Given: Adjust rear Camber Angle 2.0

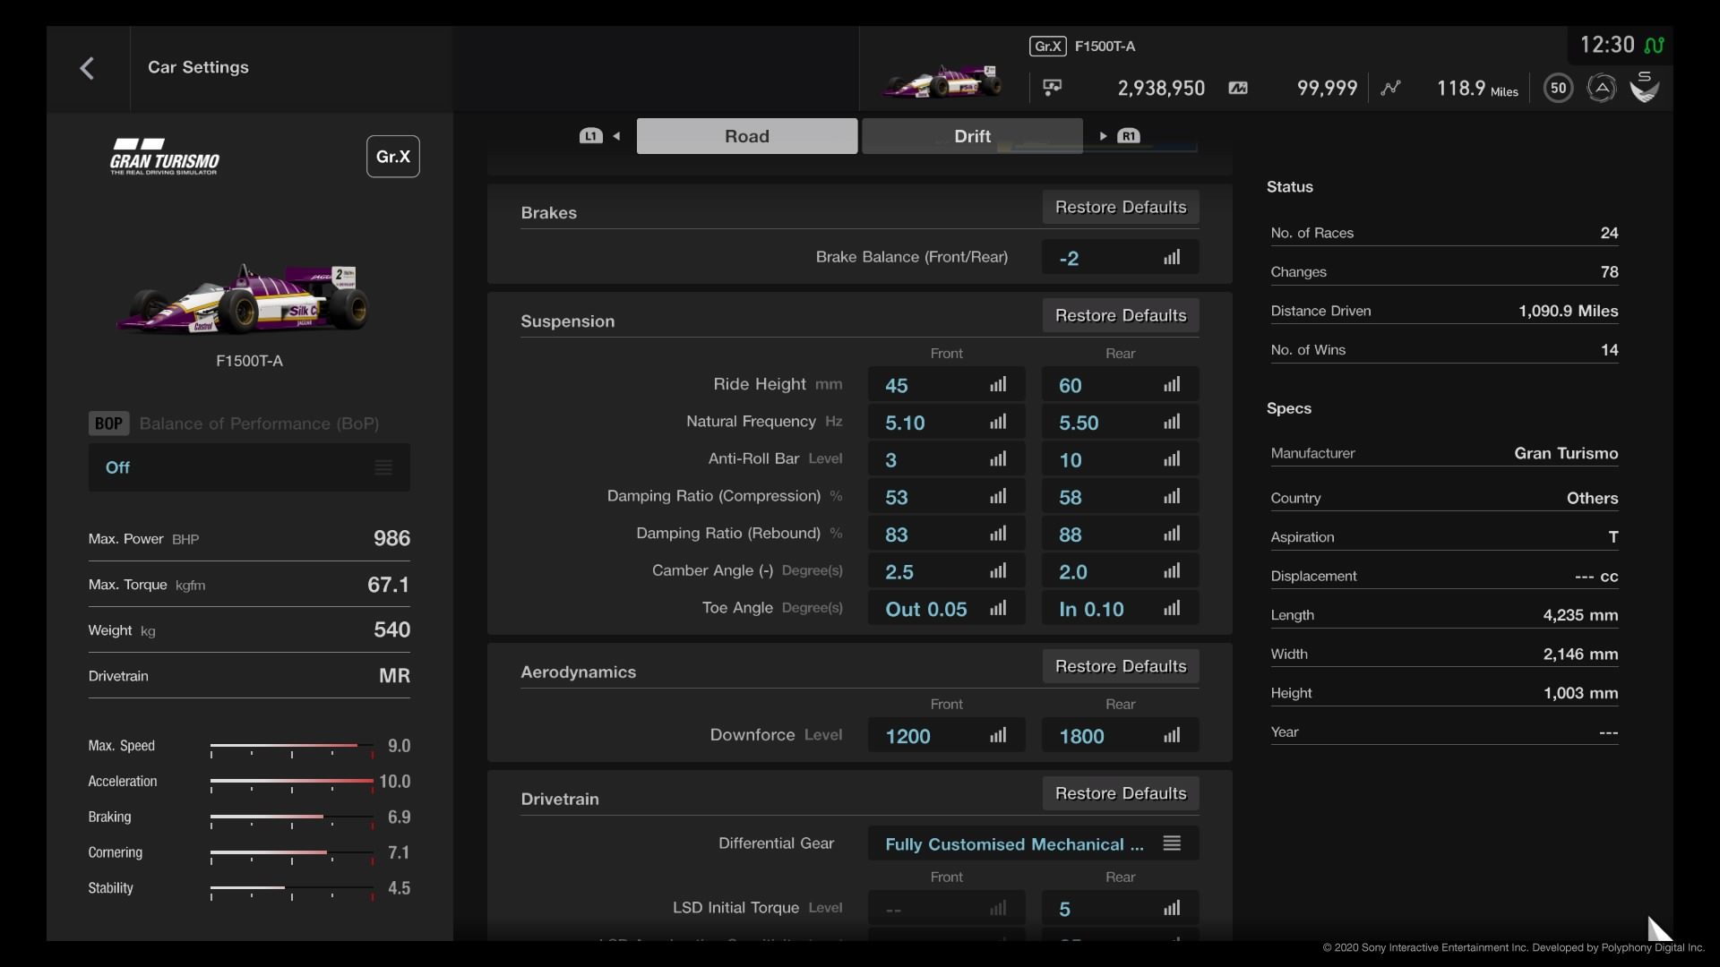Looking at the screenshot, I should tap(1120, 572).
